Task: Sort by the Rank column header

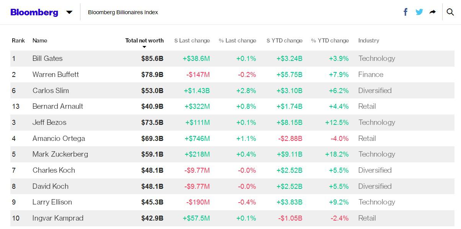Action: 18,41
